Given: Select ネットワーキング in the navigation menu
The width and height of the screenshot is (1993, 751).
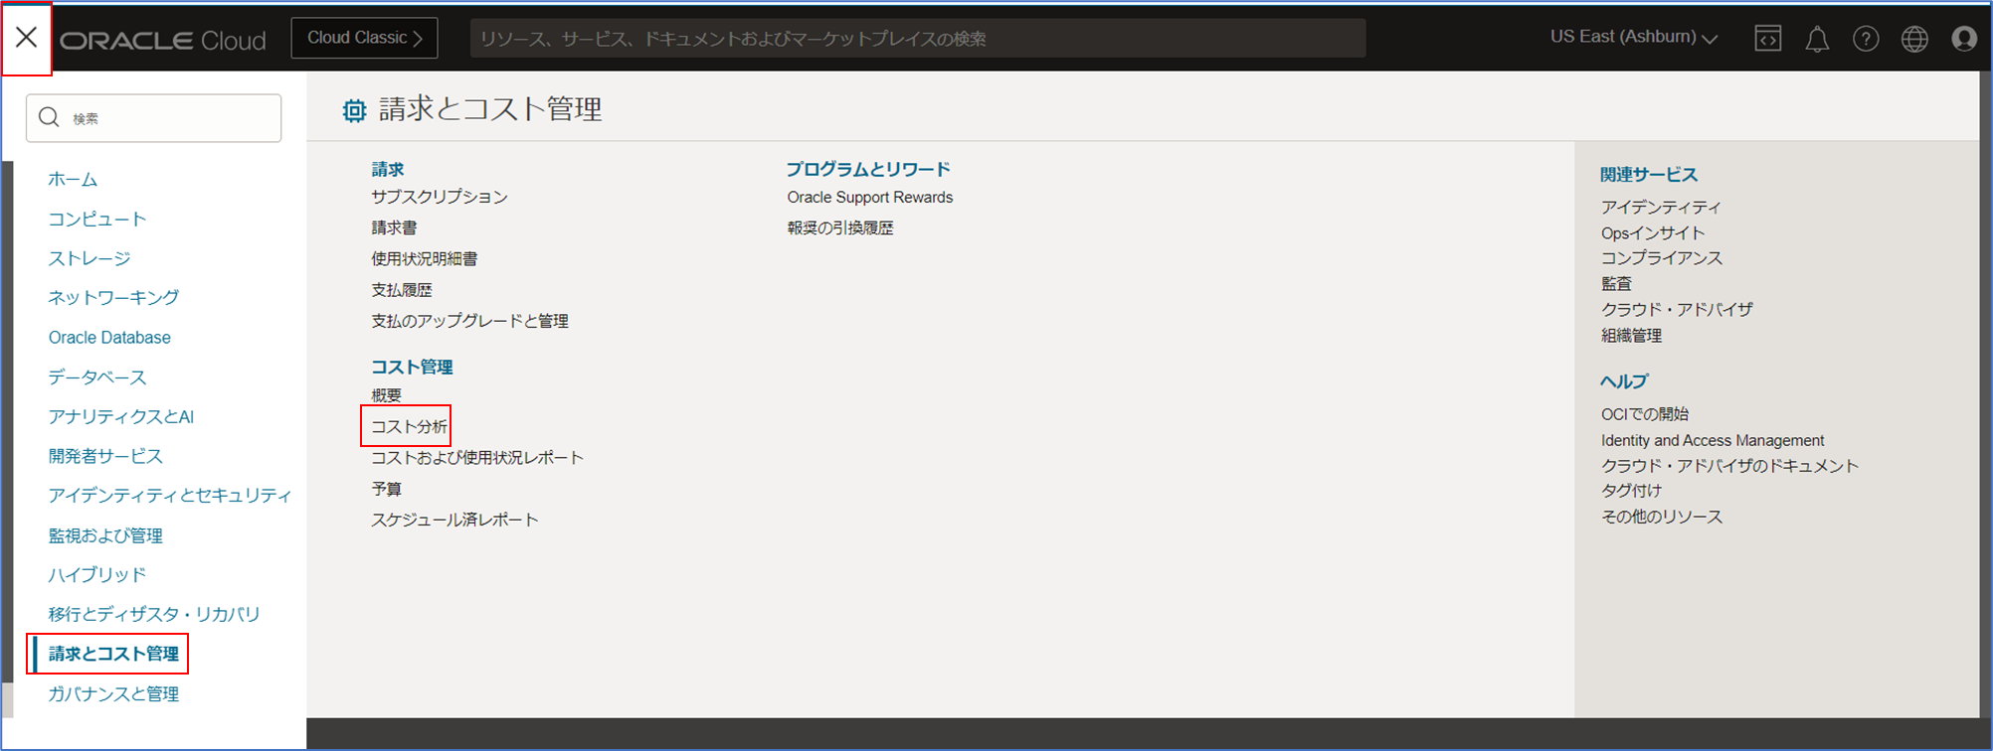Looking at the screenshot, I should tap(113, 297).
